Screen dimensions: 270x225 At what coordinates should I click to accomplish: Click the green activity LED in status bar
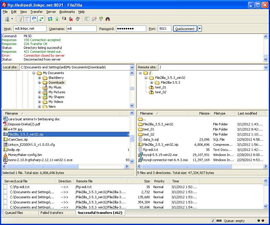[259, 220]
